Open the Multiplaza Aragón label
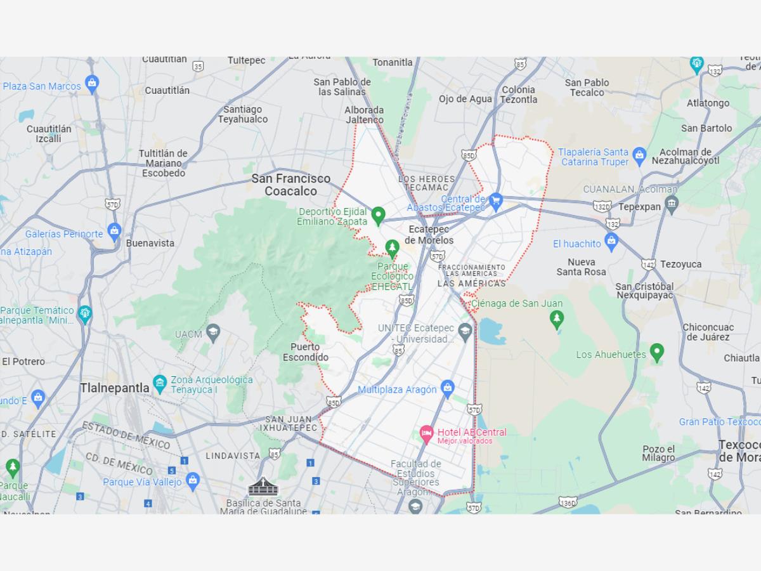The image size is (761, 571). [397, 390]
